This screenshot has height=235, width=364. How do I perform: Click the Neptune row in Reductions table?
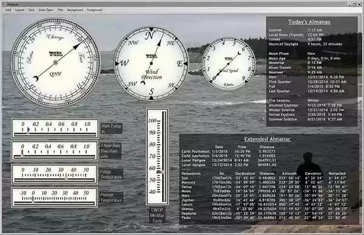[265, 213]
